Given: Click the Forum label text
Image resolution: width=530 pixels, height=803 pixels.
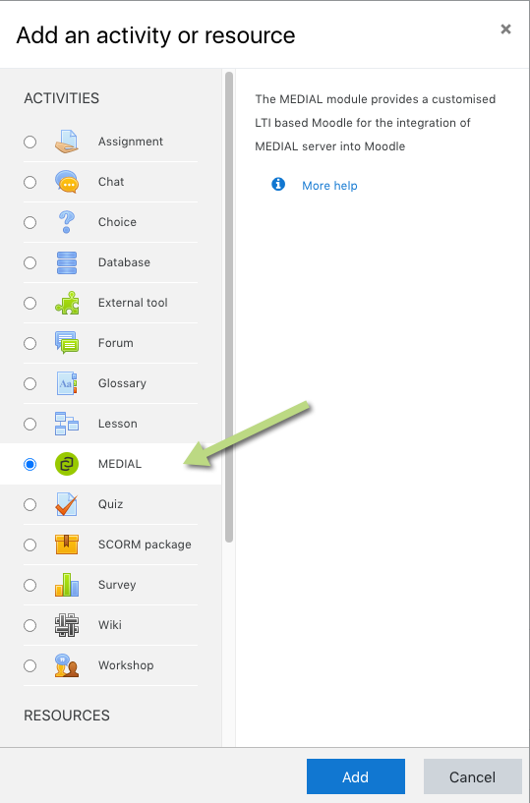Looking at the screenshot, I should [115, 343].
